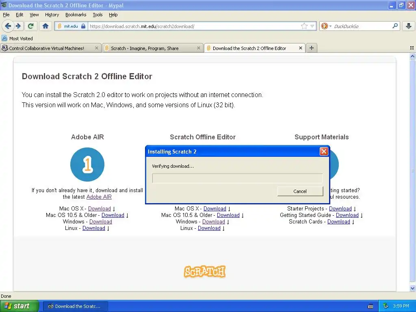This screenshot has height=312, width=416.
Task: Click the search magnifier icon
Action: point(395,26)
